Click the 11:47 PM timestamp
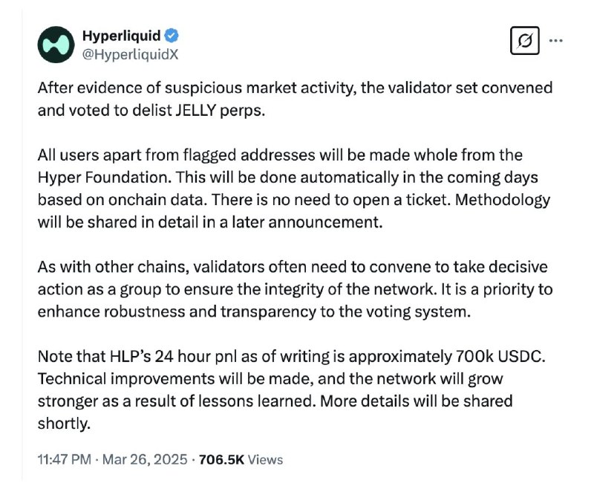This screenshot has width=594, height=489. [65, 459]
